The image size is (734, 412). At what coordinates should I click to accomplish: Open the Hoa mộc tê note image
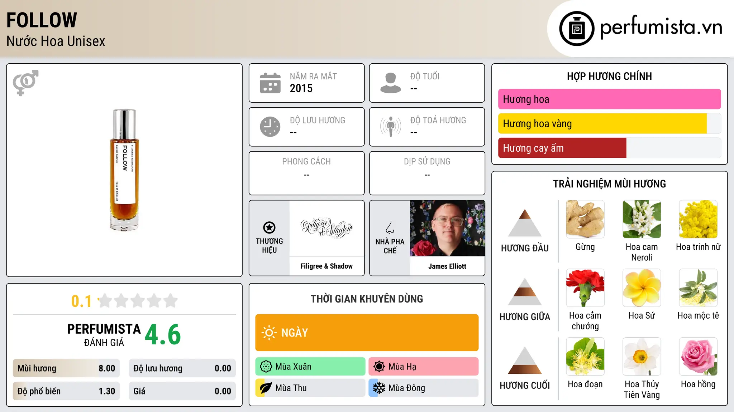click(x=698, y=288)
